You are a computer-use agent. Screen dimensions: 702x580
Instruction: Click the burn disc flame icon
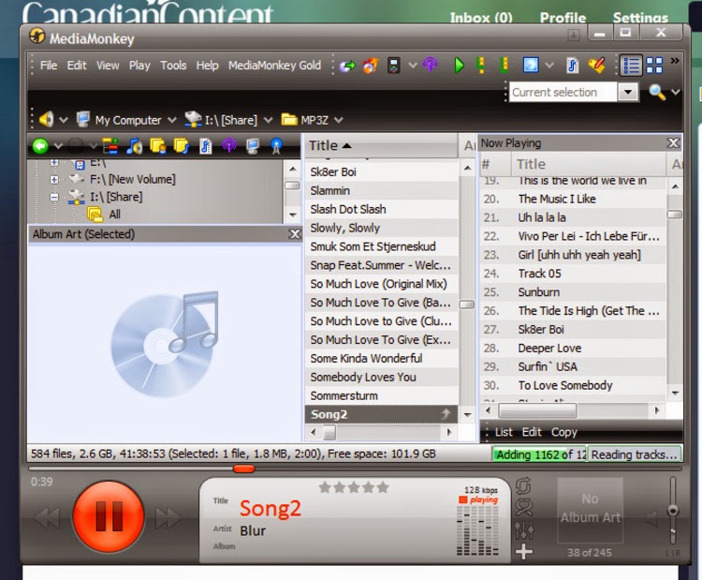[371, 66]
